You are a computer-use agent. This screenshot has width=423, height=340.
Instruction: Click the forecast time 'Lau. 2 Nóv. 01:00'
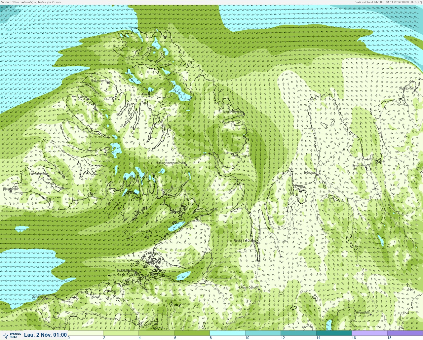(x=45, y=335)
